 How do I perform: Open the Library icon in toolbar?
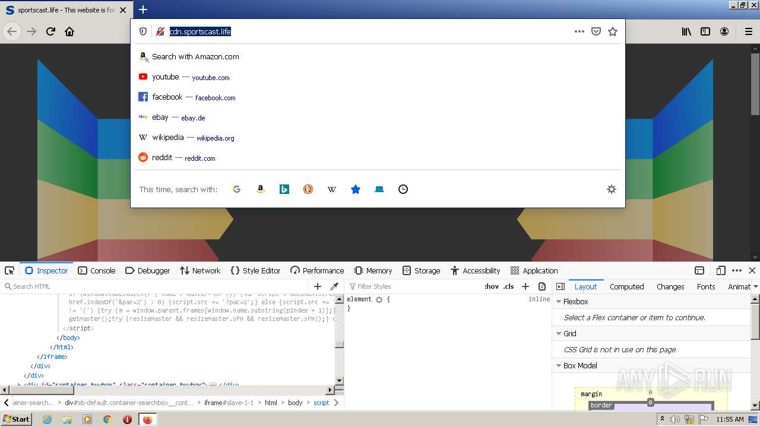[x=686, y=31]
